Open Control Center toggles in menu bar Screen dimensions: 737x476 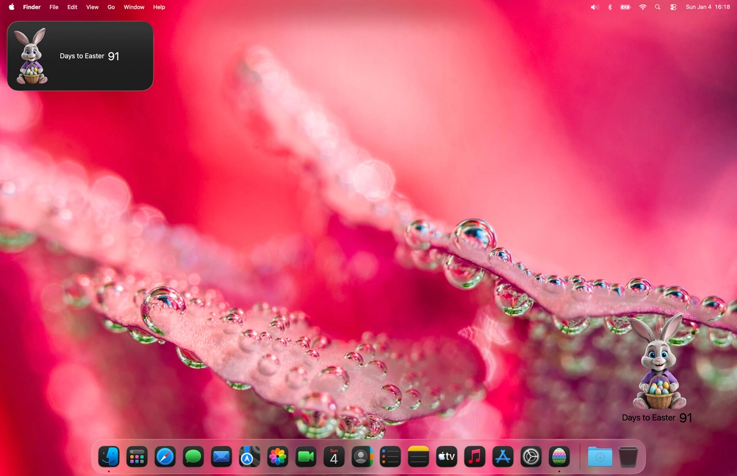673,7
